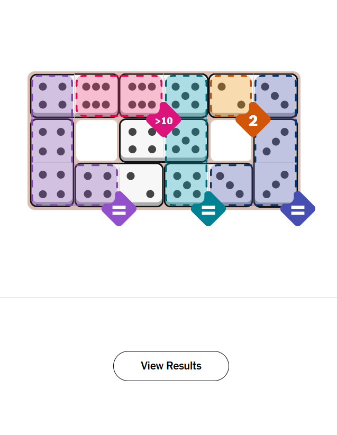Click the top-right blue three-pip die
The height and width of the screenshot is (435, 337).
[275, 95]
